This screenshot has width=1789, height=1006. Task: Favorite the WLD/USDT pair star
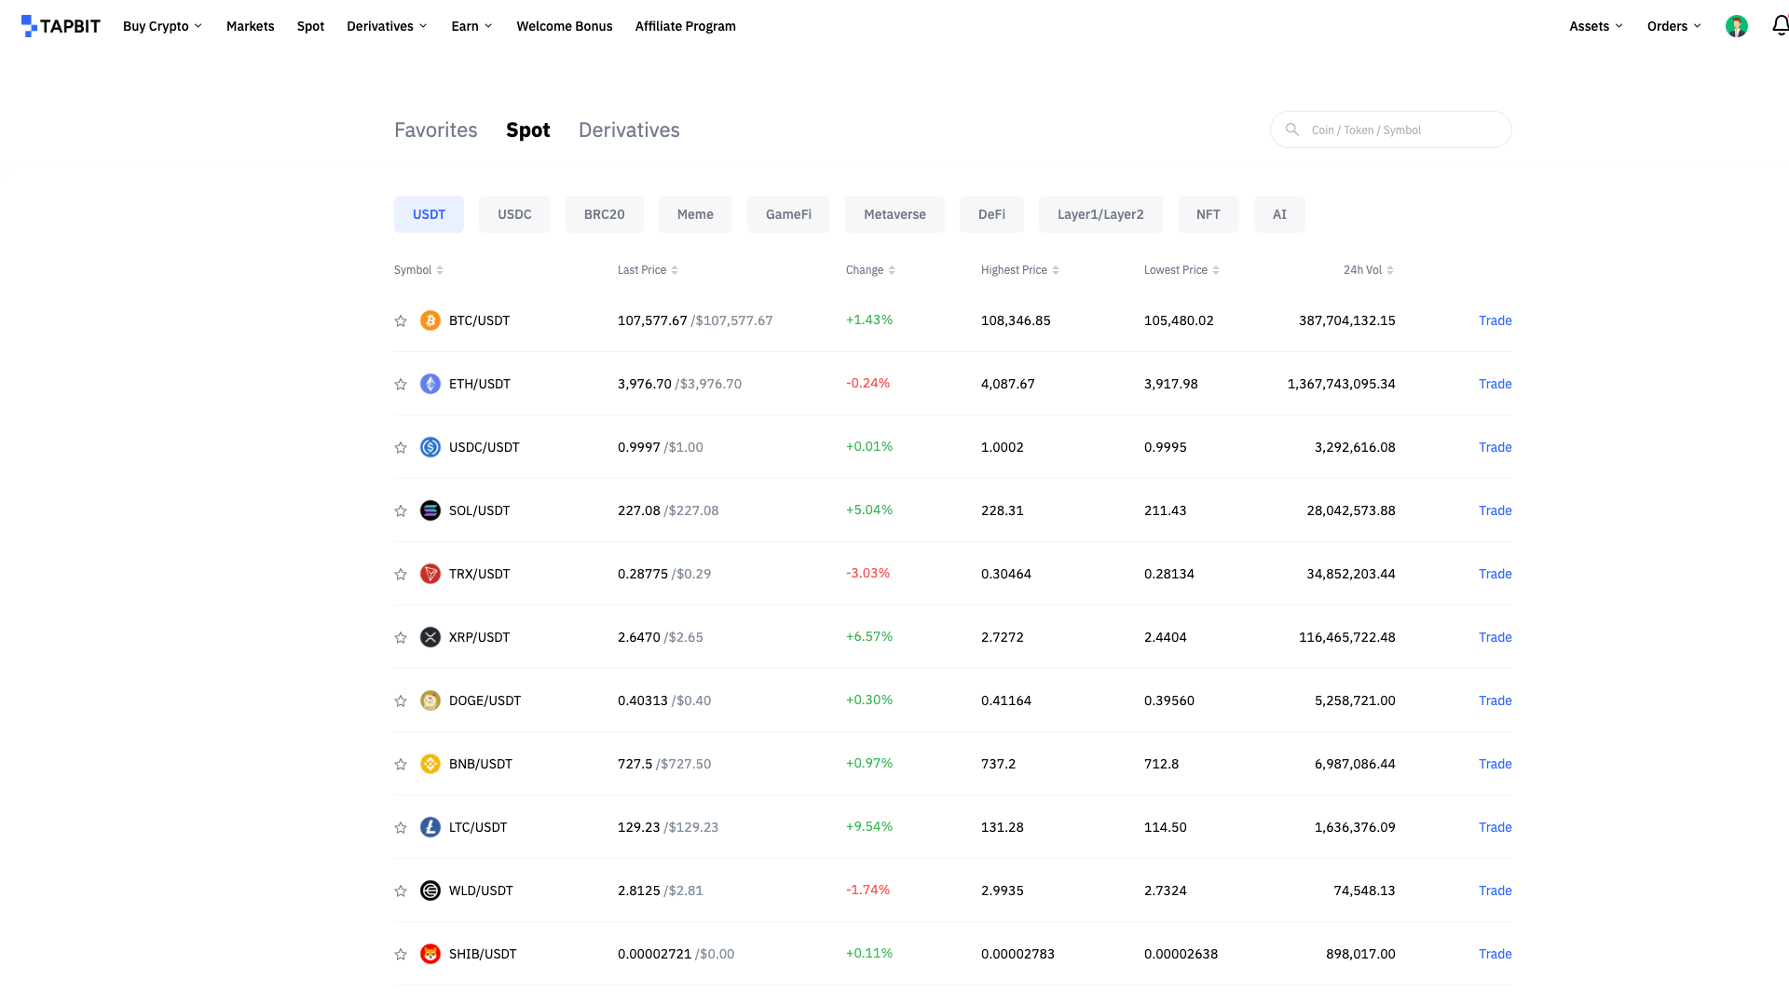[x=401, y=890]
